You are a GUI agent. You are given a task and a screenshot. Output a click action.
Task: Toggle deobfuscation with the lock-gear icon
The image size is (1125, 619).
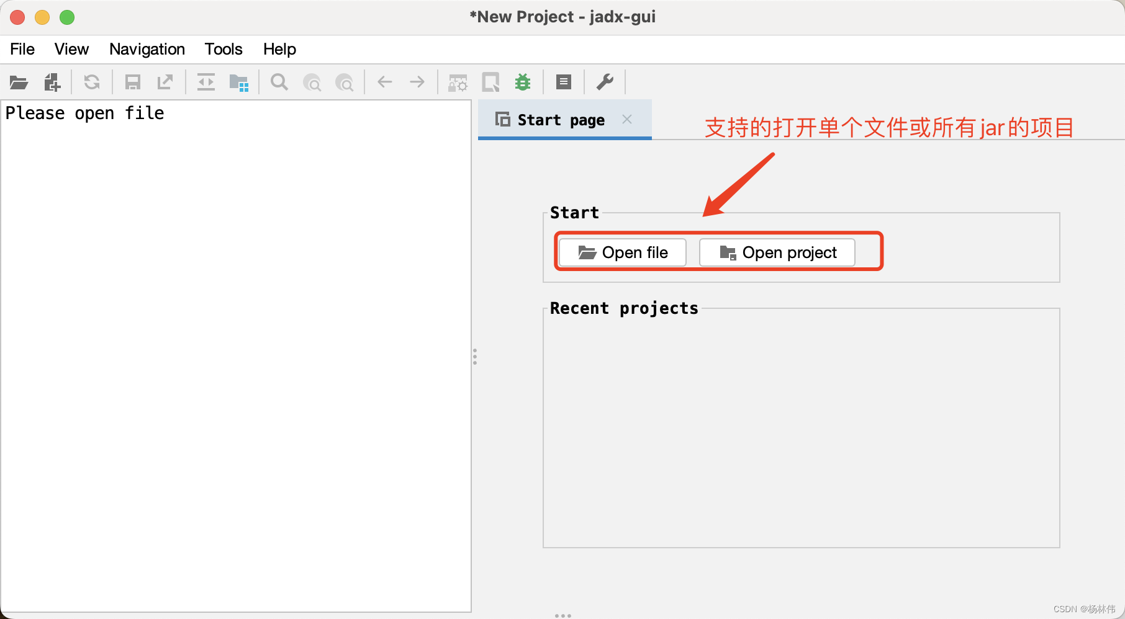(458, 81)
